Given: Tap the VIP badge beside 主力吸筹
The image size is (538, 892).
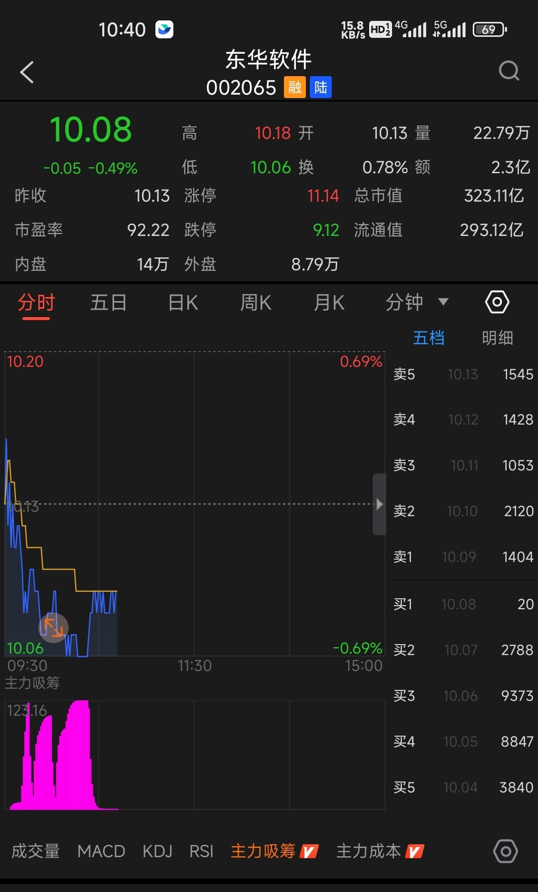Looking at the screenshot, I should tap(309, 852).
